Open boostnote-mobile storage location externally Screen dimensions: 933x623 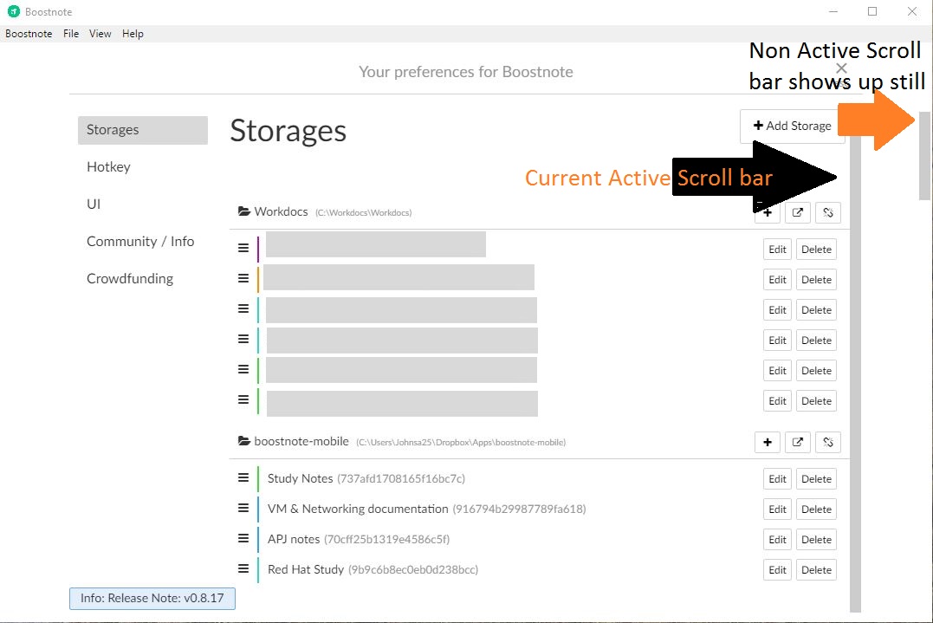pyautogui.click(x=798, y=442)
